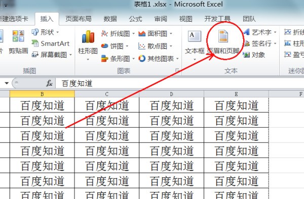This screenshot has width=304, height=199.
Task: Switch to the Formulas (公式) tab
Action: (x=135, y=19)
